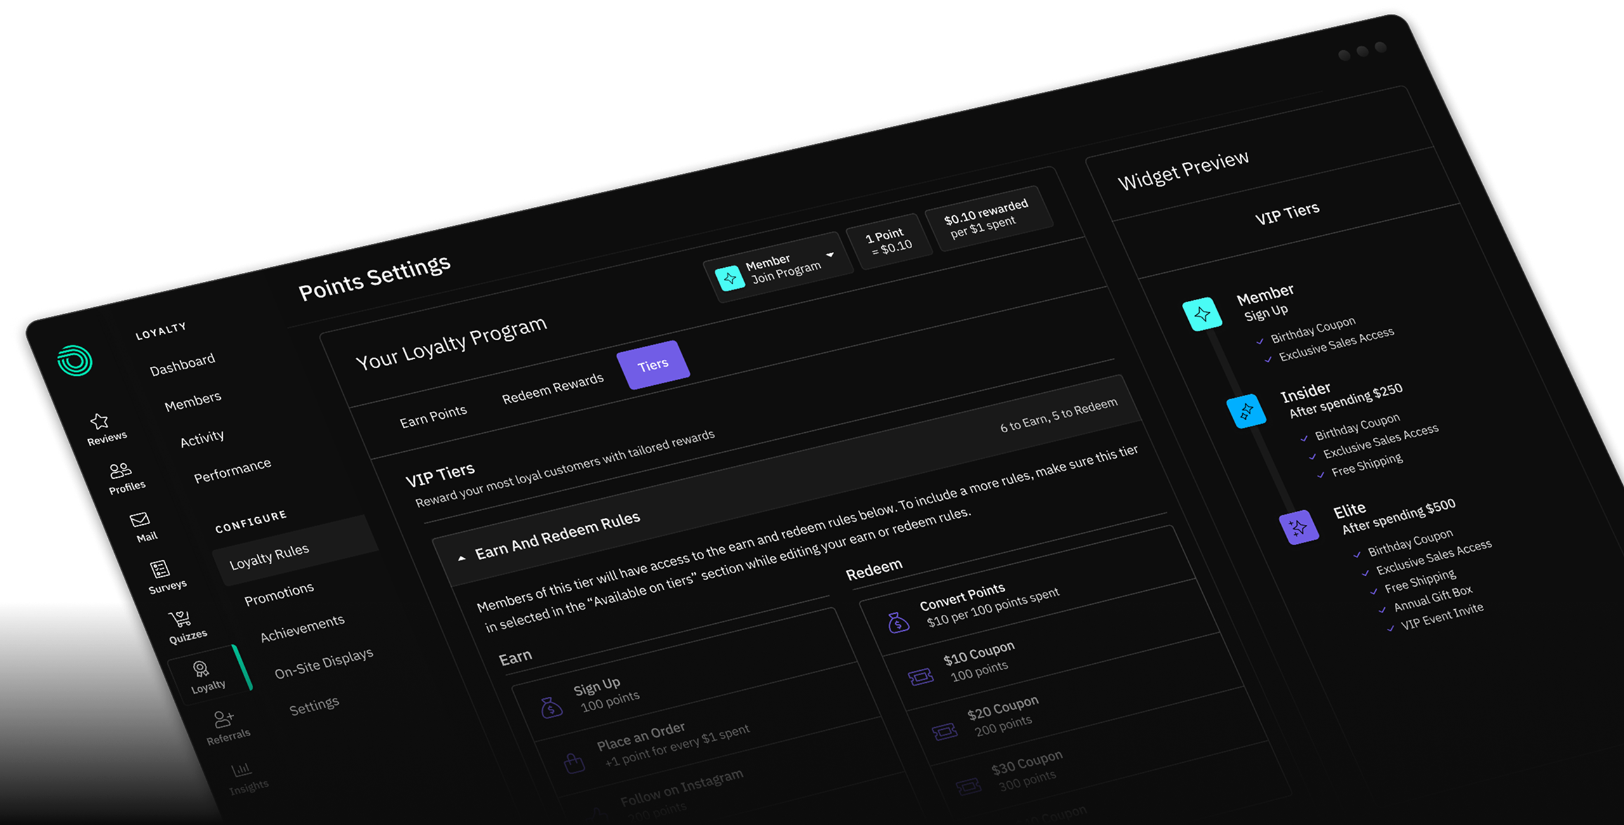Open the Reviews star icon in sidebar
Screen dimensions: 1624x825
pos(100,421)
